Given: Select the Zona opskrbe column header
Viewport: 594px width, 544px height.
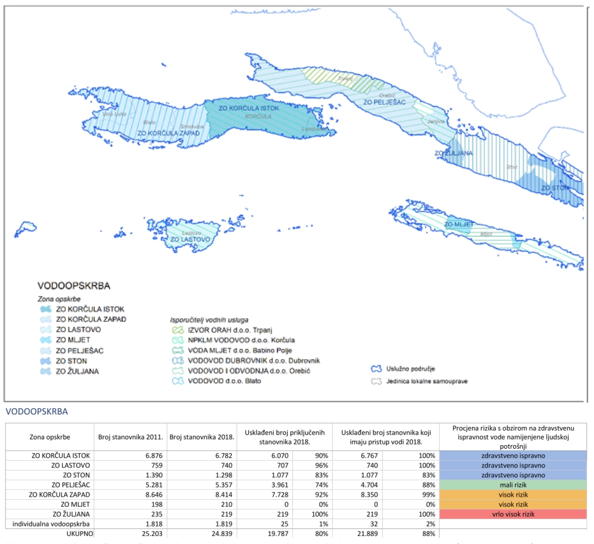Looking at the screenshot, I should pos(50,437).
